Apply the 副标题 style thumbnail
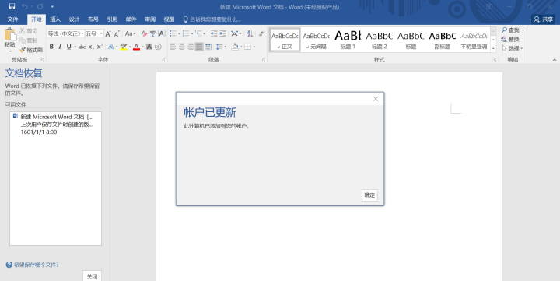The image size is (560, 281). pos(442,40)
